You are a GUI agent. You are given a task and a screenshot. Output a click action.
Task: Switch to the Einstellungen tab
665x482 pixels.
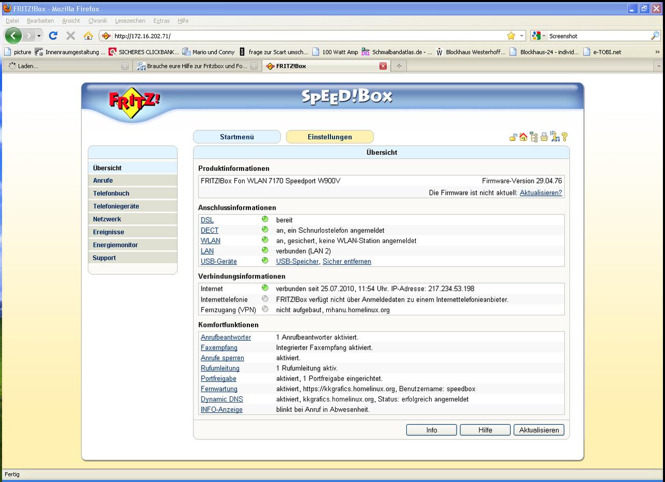pos(330,137)
